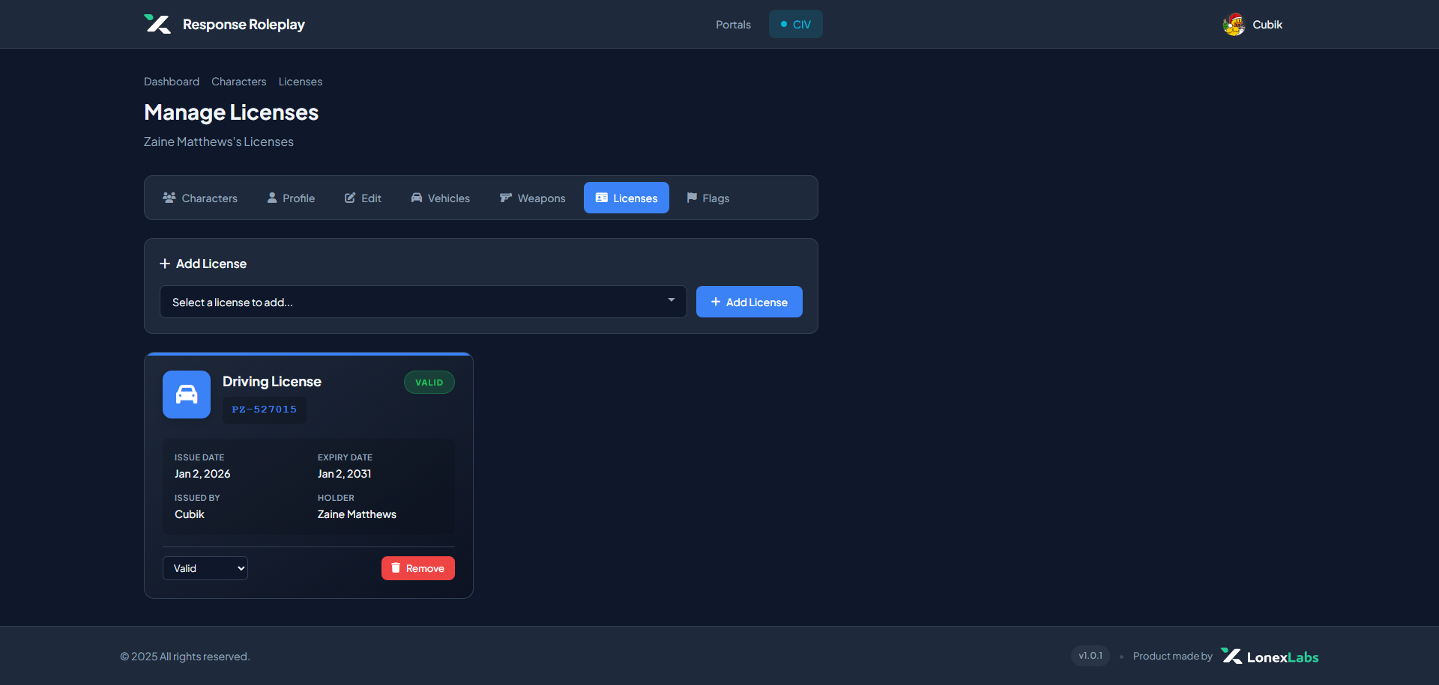Click the Cubik user avatar
Viewport: 1439px width, 685px height.
pos(1234,25)
